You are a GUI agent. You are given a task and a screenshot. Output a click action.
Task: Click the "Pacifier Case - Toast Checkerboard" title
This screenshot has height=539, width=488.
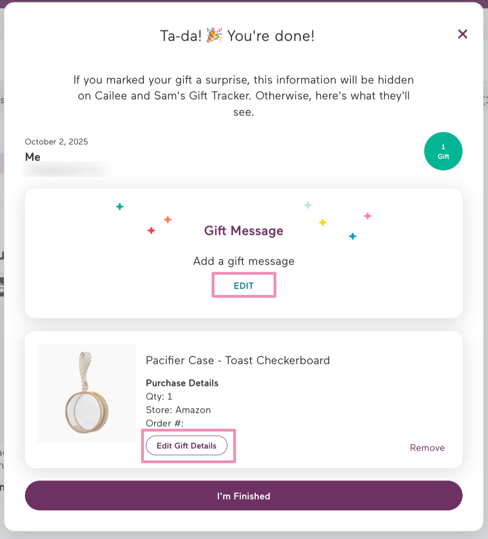pyautogui.click(x=238, y=360)
